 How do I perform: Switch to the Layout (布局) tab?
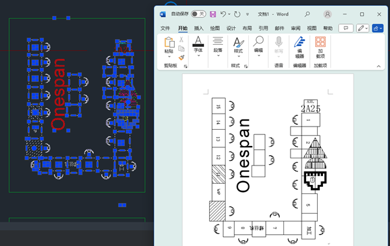[x=247, y=29]
